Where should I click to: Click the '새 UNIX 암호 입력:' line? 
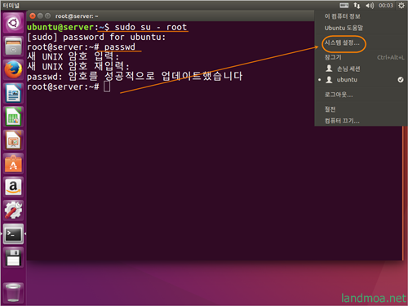point(73,56)
